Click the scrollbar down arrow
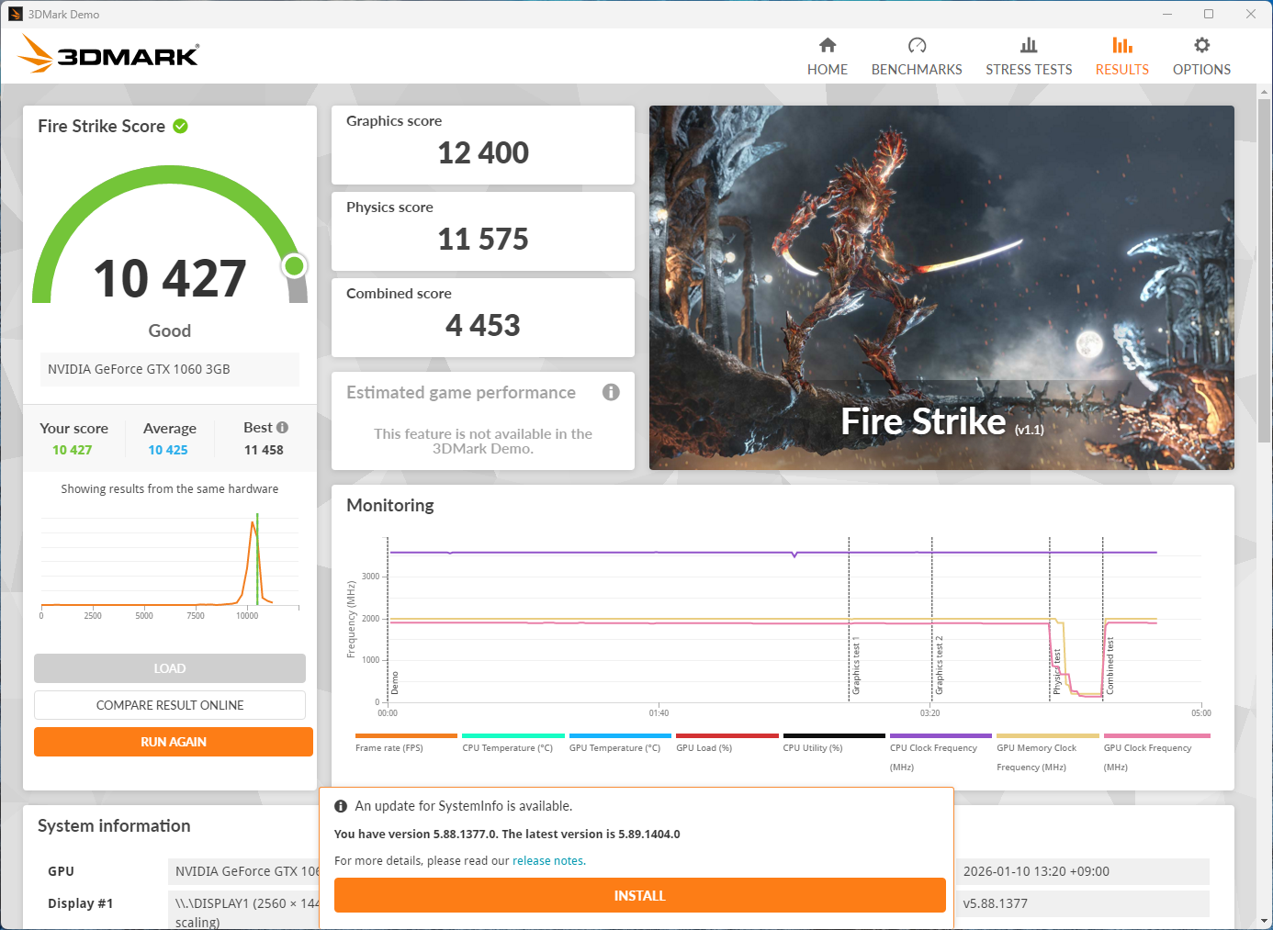The height and width of the screenshot is (930, 1273). 1264,920
